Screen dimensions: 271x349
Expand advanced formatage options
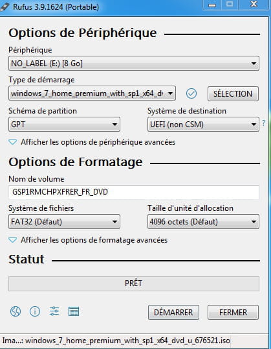(88, 240)
